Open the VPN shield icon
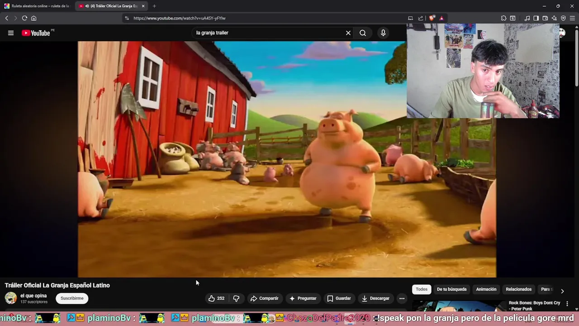Screen dimensions: 579x326 pyautogui.click(x=563, y=18)
